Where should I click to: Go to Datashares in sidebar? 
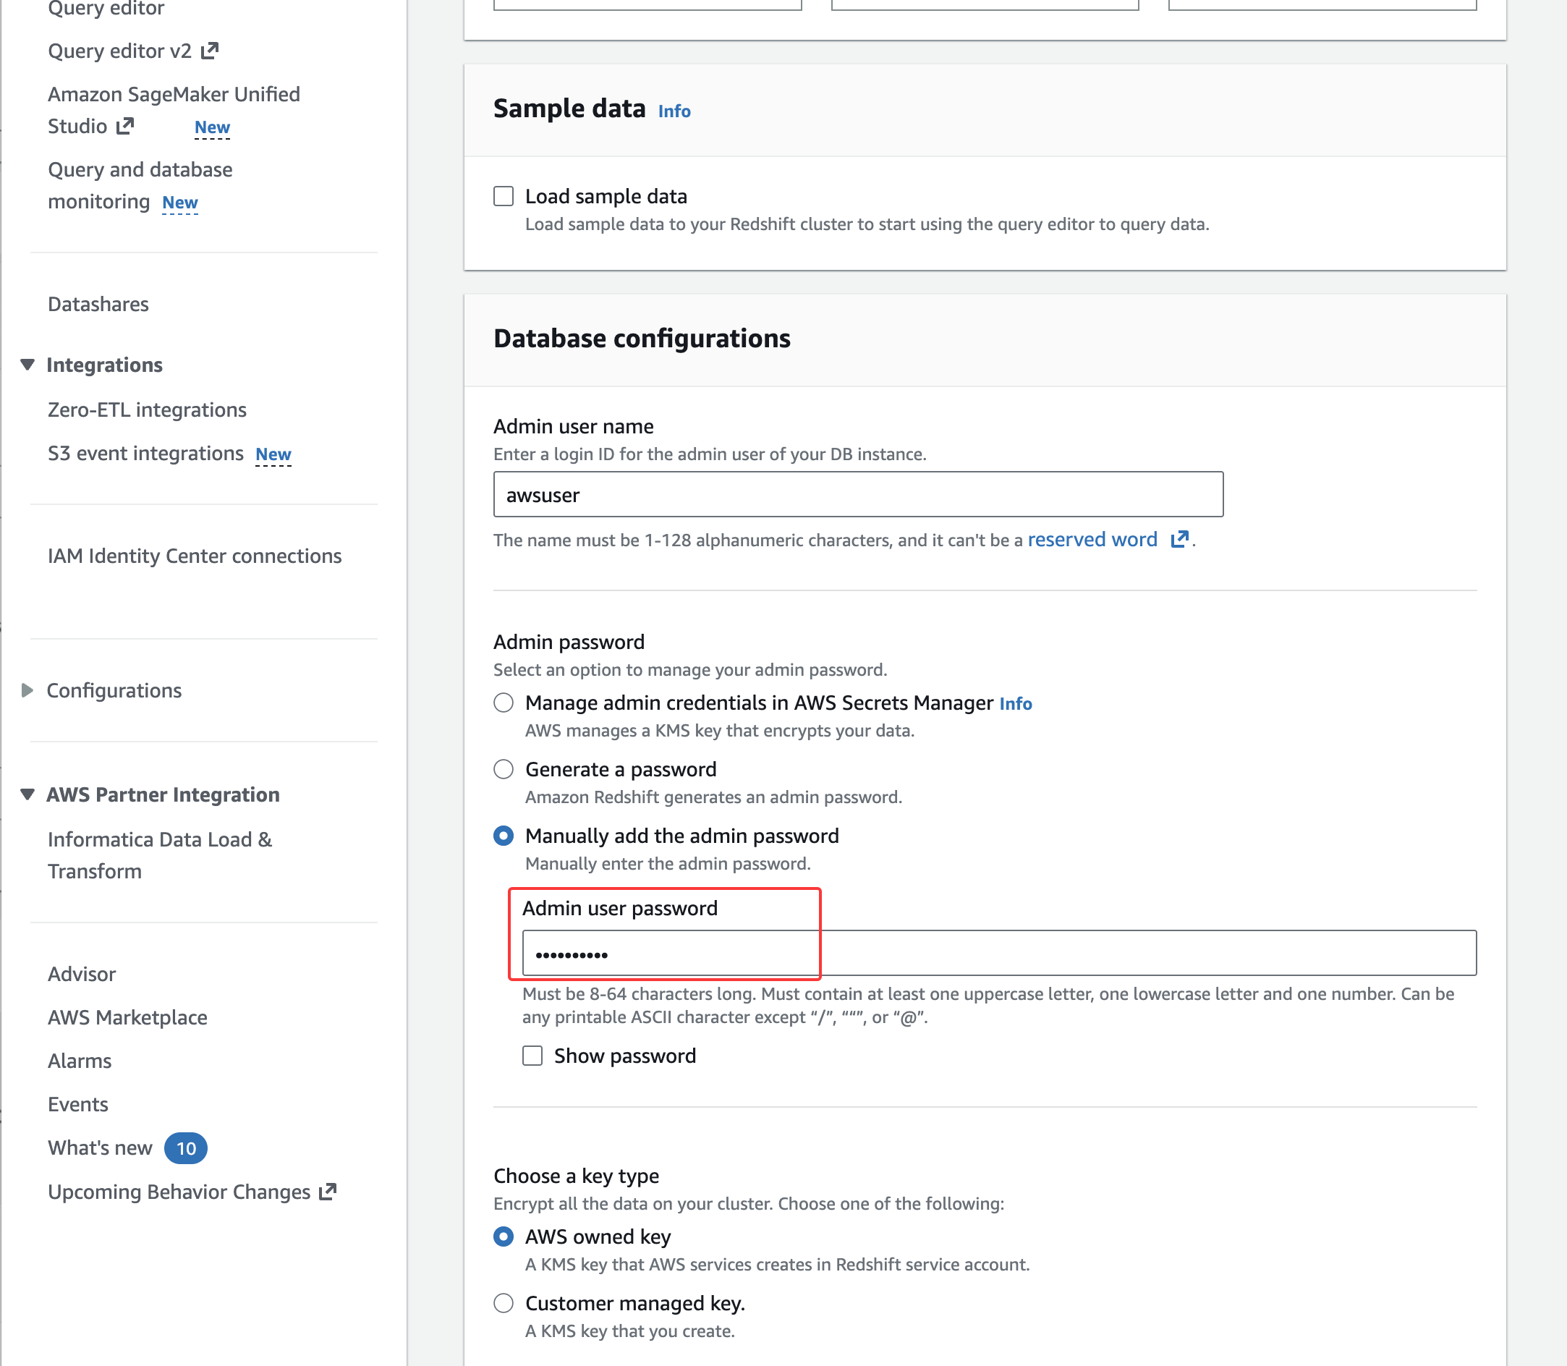coord(98,304)
